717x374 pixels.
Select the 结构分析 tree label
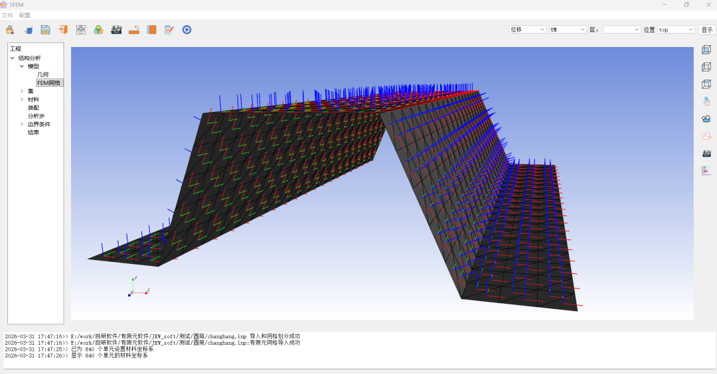pos(30,58)
